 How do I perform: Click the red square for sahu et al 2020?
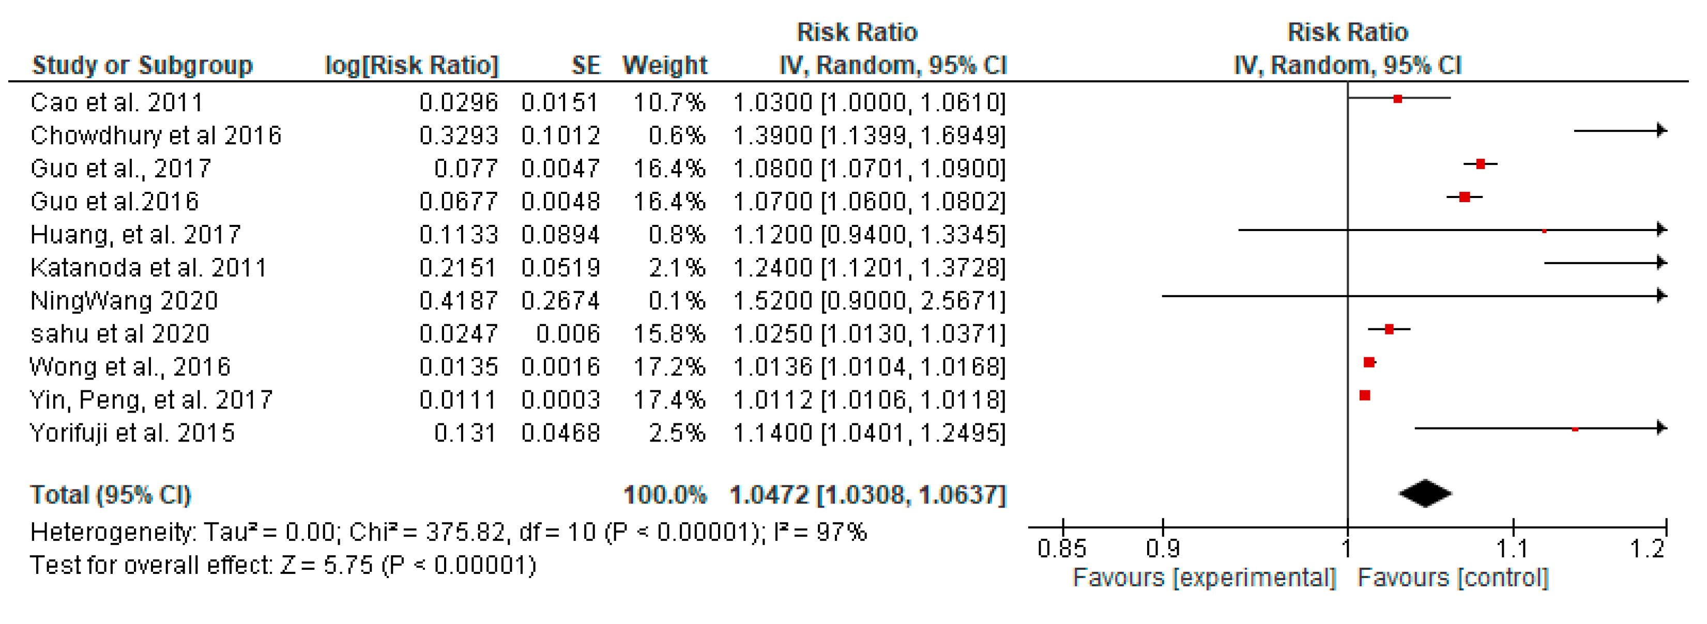pyautogui.click(x=1389, y=329)
